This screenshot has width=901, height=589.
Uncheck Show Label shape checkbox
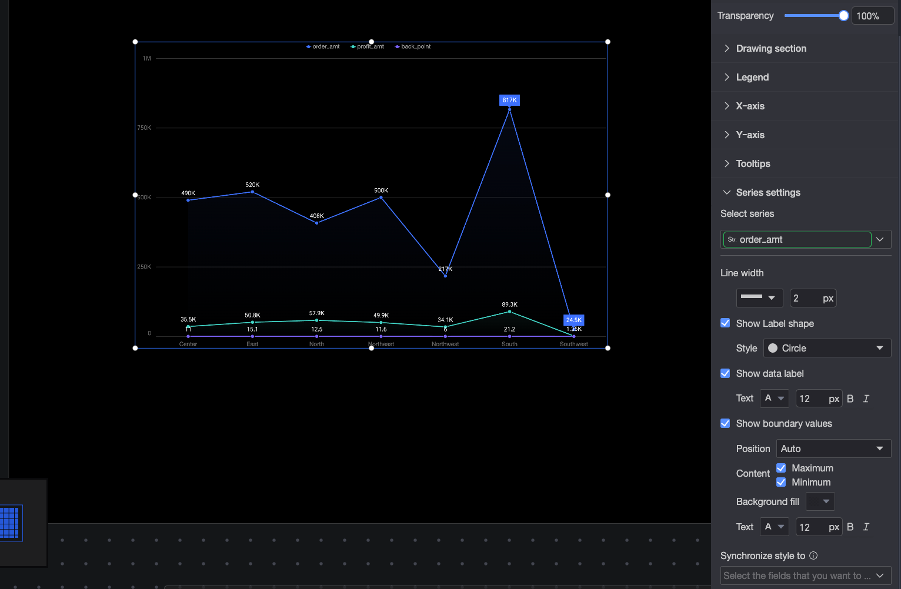[x=725, y=323]
